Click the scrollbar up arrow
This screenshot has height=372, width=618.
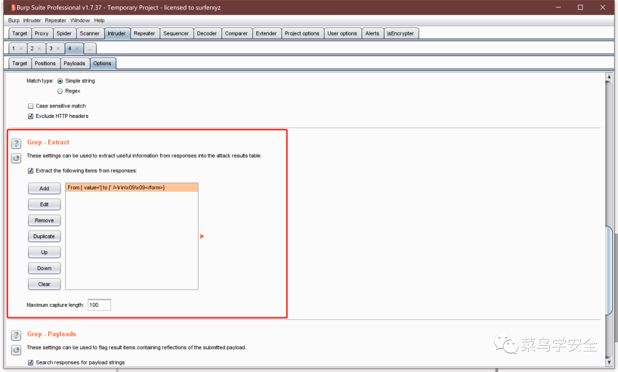coord(609,77)
